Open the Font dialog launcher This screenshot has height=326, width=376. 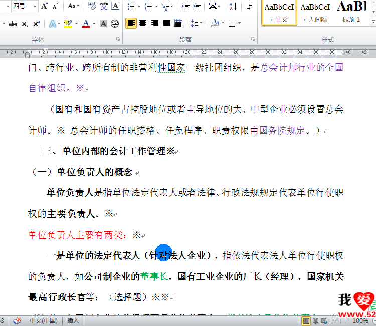click(x=118, y=39)
